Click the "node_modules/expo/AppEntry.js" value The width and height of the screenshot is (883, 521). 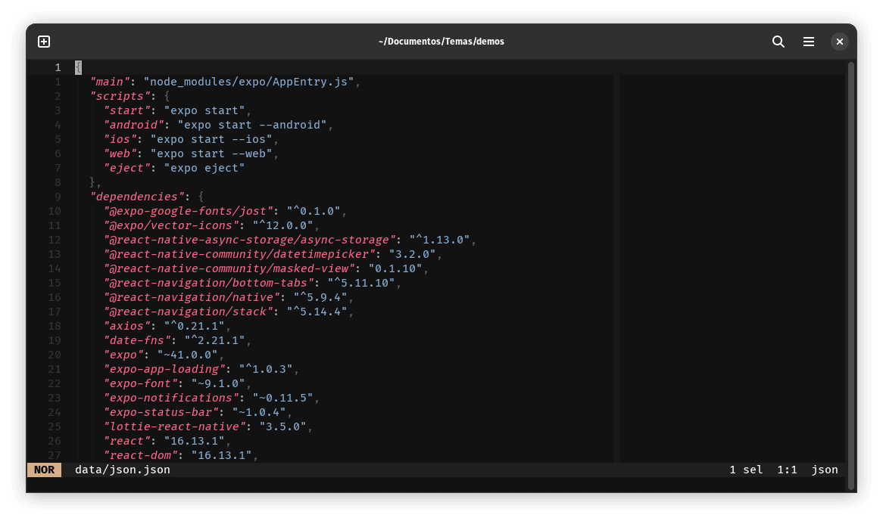pyautogui.click(x=248, y=82)
